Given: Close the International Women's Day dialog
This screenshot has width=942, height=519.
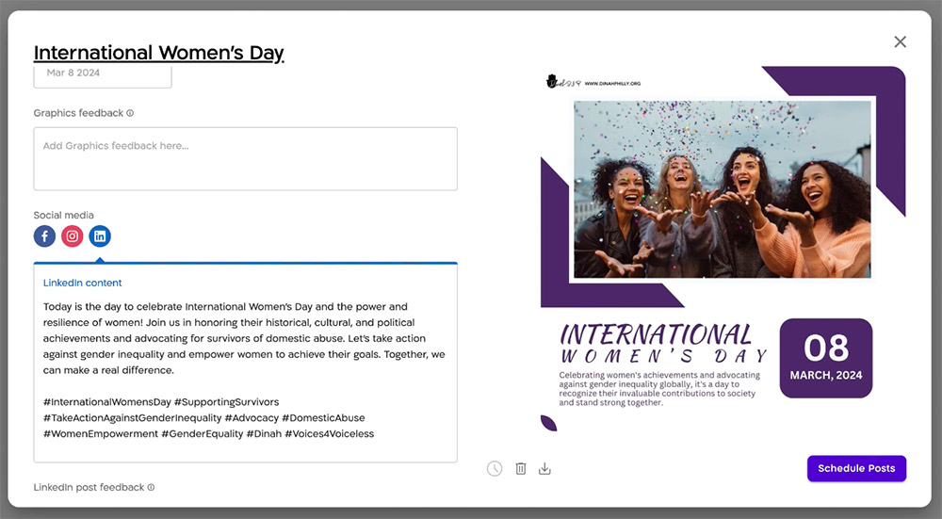Looking at the screenshot, I should coord(900,41).
